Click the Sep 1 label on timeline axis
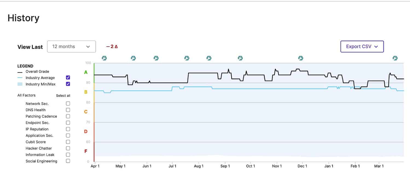Image resolution: width=410 pixels, height=173 pixels. pos(225,166)
